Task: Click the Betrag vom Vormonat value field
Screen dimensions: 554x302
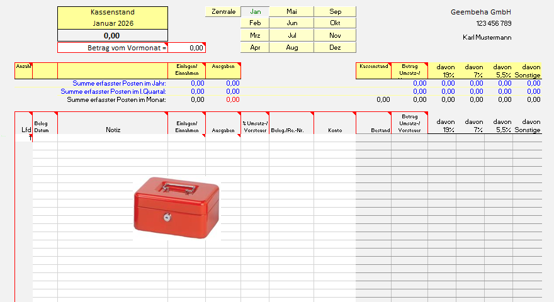Action: pyautogui.click(x=187, y=48)
